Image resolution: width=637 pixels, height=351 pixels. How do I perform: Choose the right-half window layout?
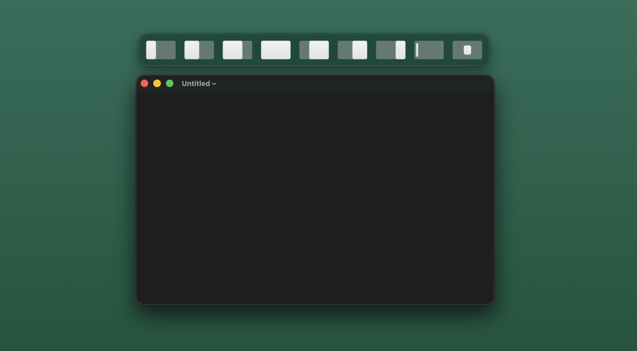[x=352, y=50]
